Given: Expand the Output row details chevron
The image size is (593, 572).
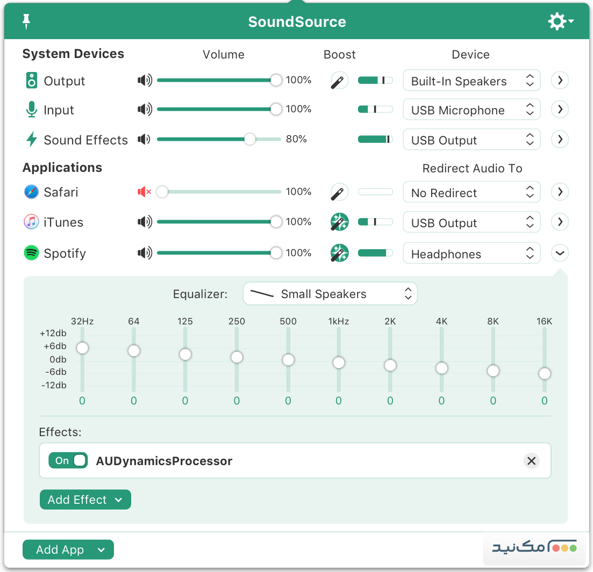Looking at the screenshot, I should (560, 81).
